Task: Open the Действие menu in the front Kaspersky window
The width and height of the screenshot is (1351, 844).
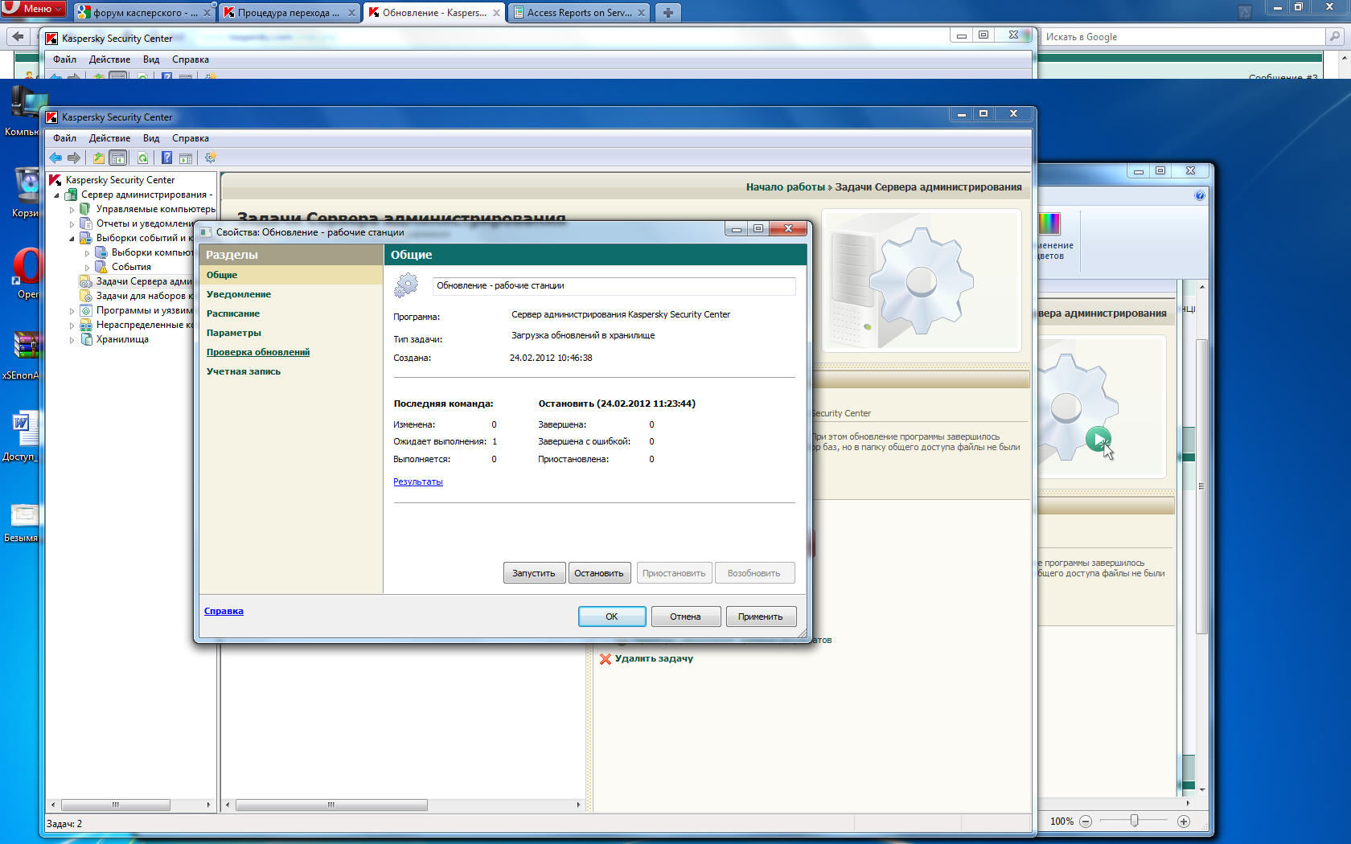Action: coord(109,138)
